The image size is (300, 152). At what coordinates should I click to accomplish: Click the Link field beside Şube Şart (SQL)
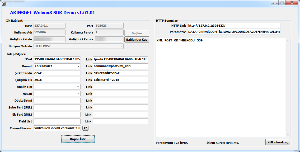point(120,107)
